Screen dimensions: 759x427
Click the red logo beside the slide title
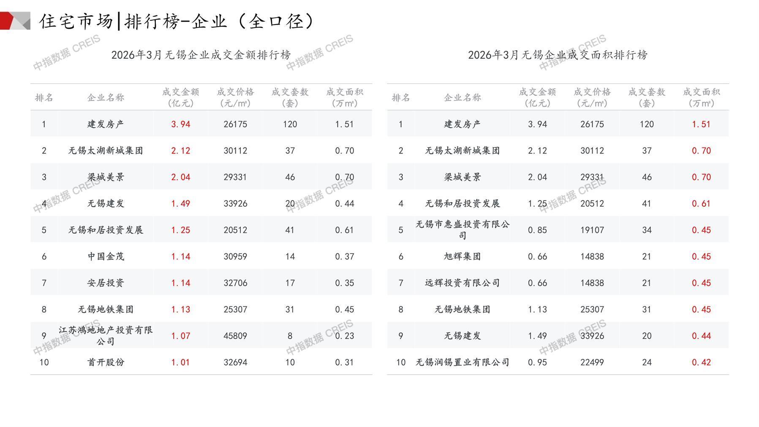15,21
